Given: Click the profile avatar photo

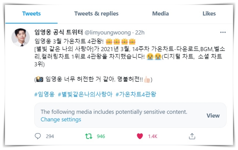Looking at the screenshot, I should (21, 37).
